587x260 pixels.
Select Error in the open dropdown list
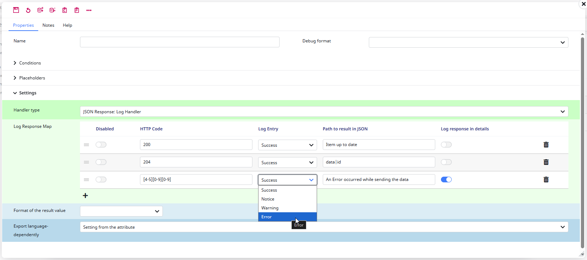click(x=287, y=217)
